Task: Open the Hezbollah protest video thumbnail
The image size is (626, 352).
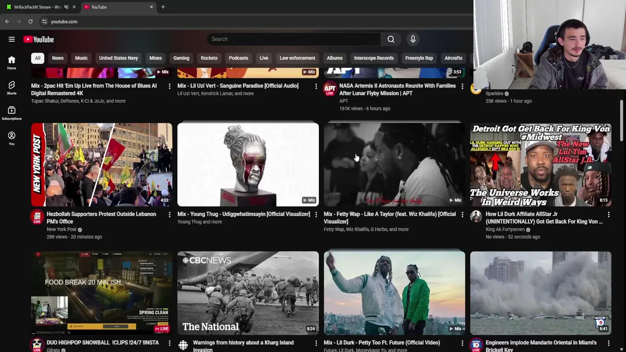Action: (x=102, y=165)
